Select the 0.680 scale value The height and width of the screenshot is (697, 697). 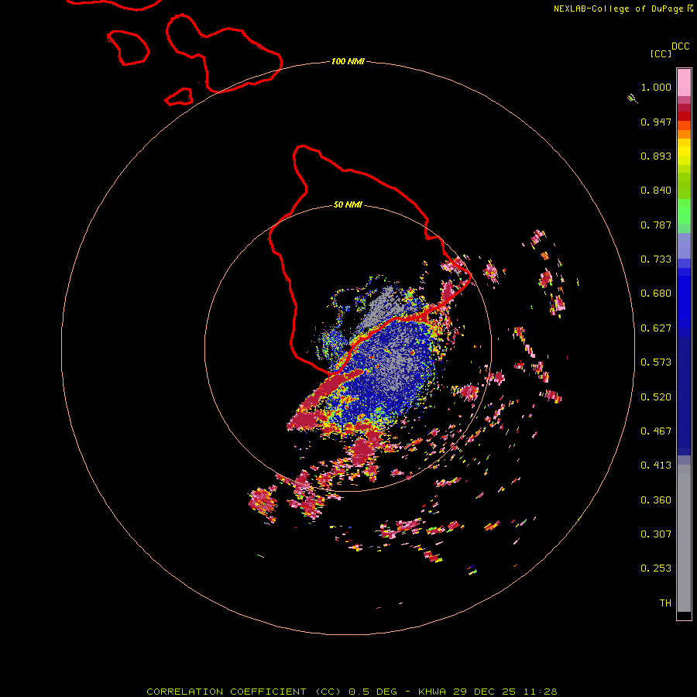[x=656, y=294]
